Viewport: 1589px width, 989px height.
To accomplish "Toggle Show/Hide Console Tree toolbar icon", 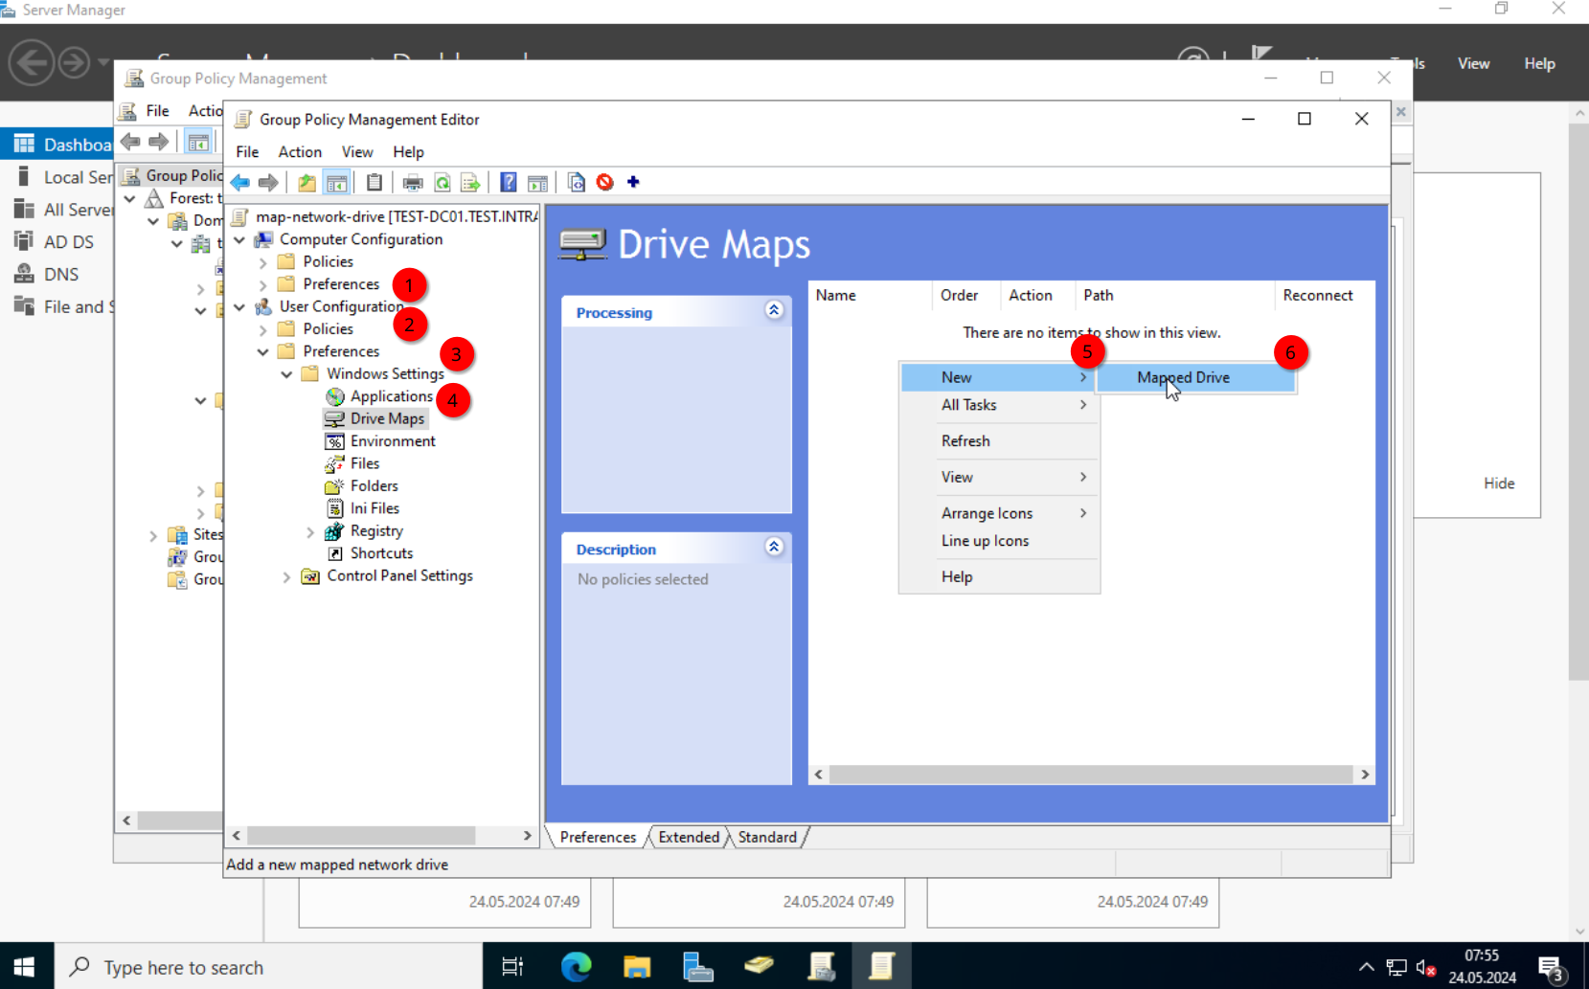I will tap(336, 182).
